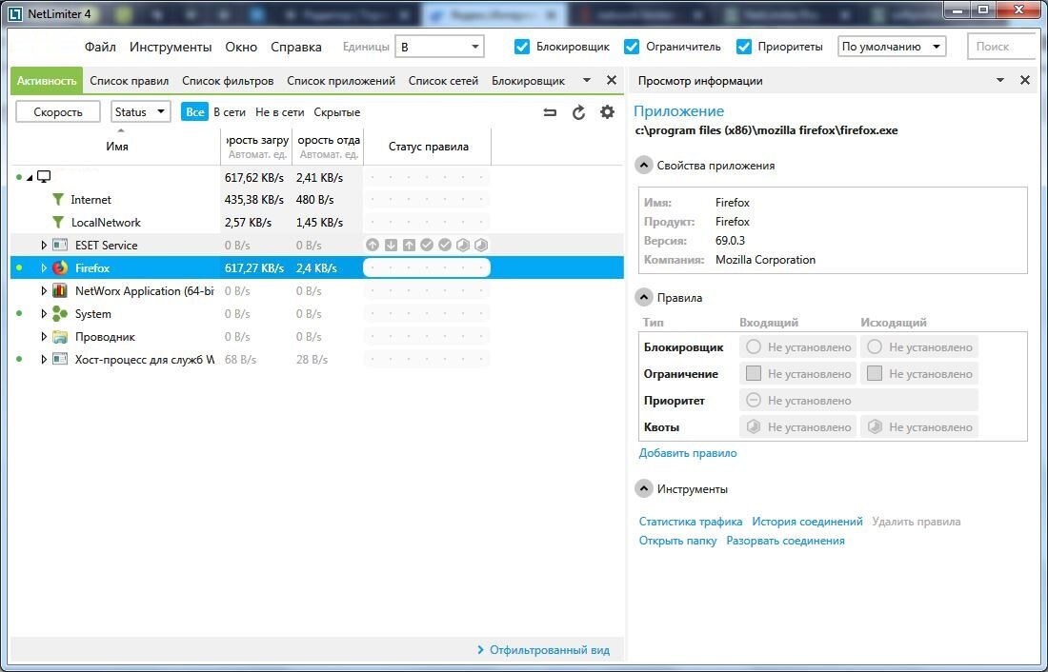Click the refresh icon in the Activity toolbar
The height and width of the screenshot is (672, 1048).
point(579,112)
